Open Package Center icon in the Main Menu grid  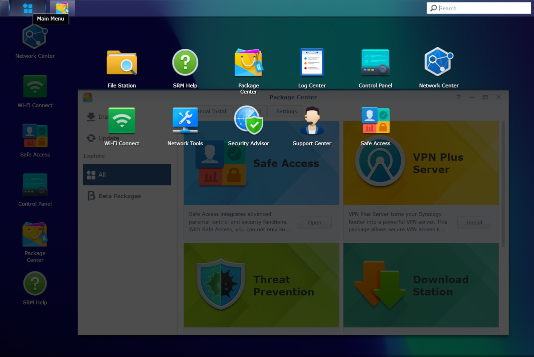click(248, 63)
